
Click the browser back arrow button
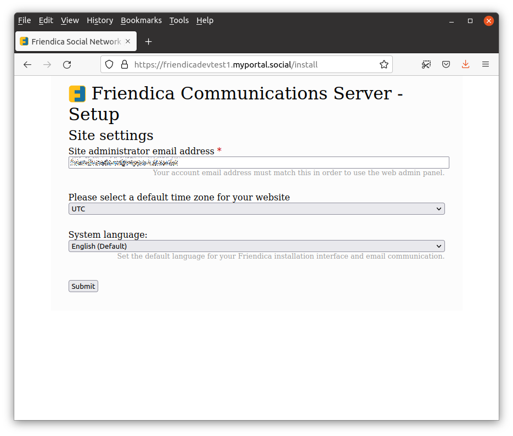(27, 64)
